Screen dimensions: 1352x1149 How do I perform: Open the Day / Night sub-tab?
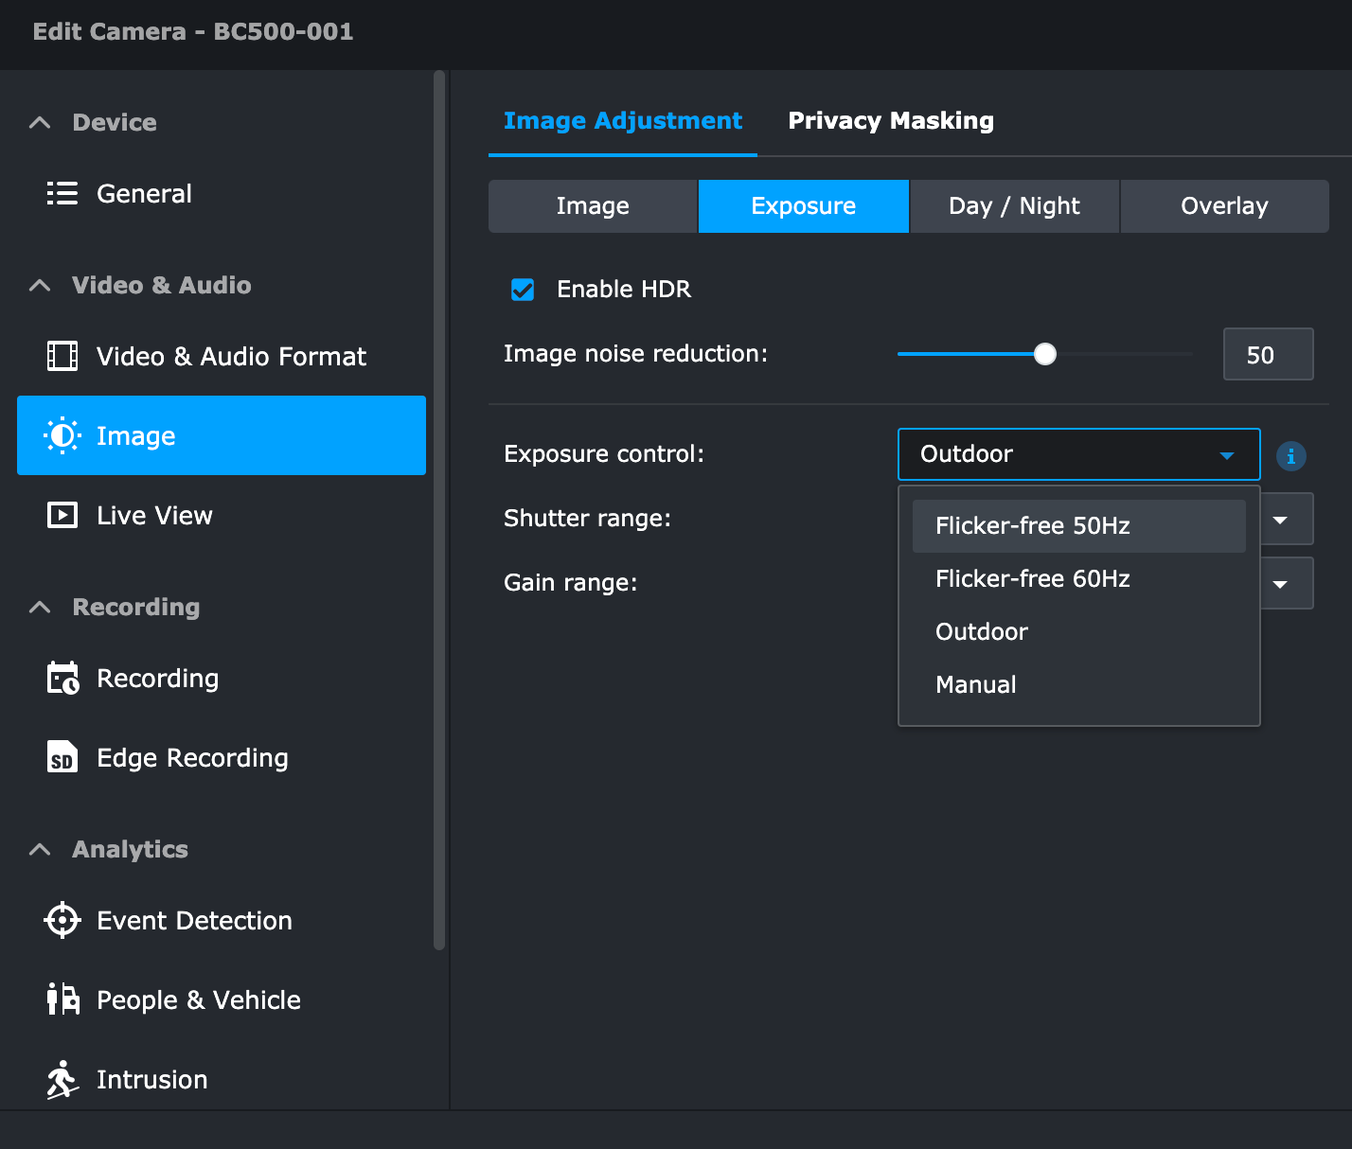pos(1014,206)
